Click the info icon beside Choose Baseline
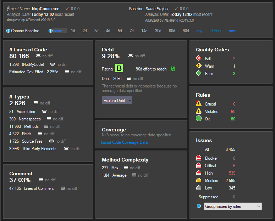The width and height of the screenshot is (275, 221). point(8,31)
